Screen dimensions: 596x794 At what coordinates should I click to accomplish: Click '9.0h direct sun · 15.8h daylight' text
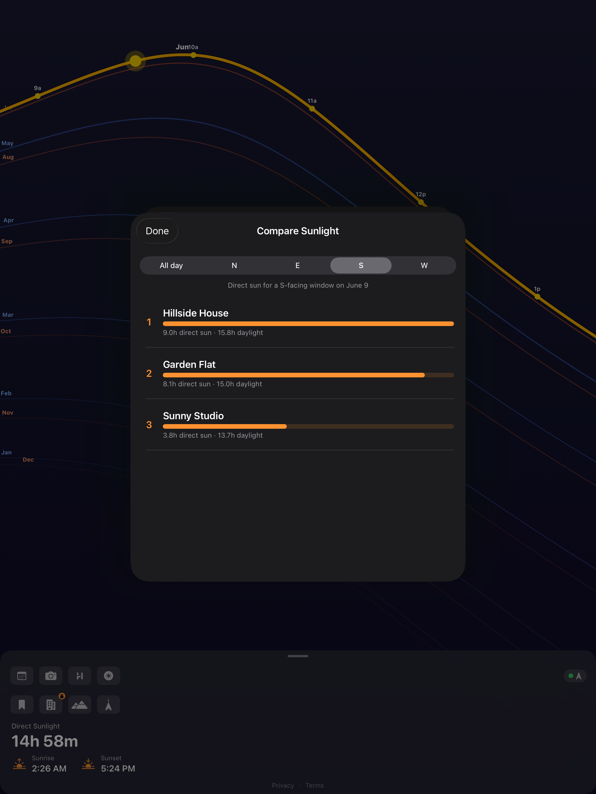213,333
